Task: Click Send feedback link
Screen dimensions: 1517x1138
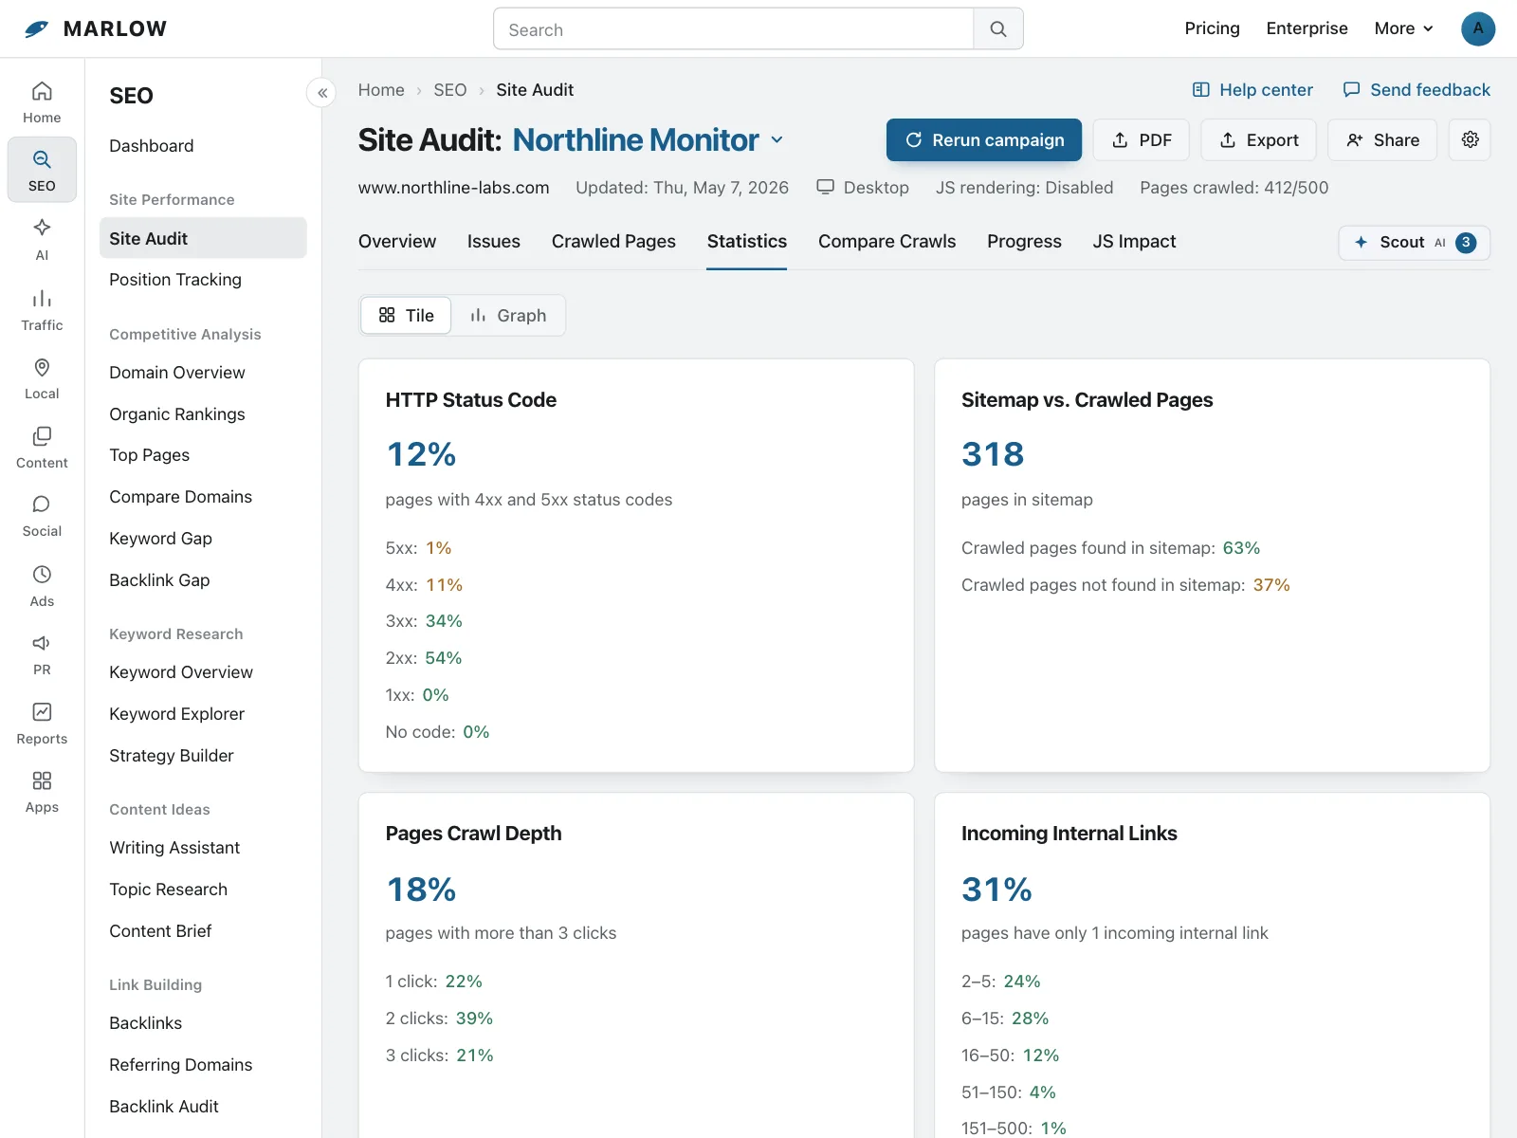Action: (1416, 90)
